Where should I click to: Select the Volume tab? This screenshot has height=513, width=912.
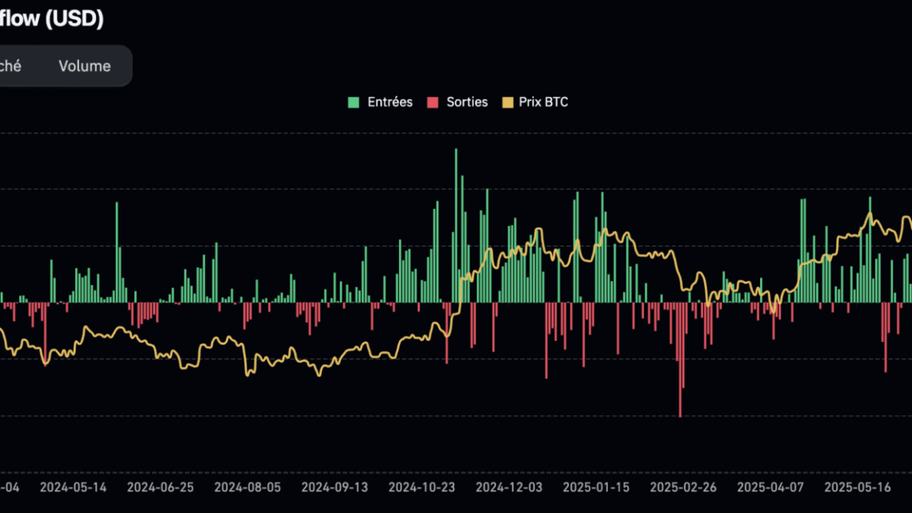(84, 66)
